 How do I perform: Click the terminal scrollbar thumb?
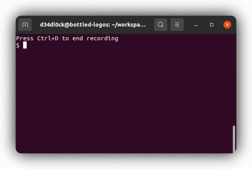(x=234, y=139)
